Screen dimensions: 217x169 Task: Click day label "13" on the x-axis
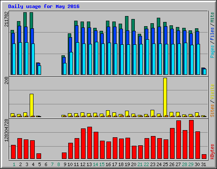(x=89, y=164)
